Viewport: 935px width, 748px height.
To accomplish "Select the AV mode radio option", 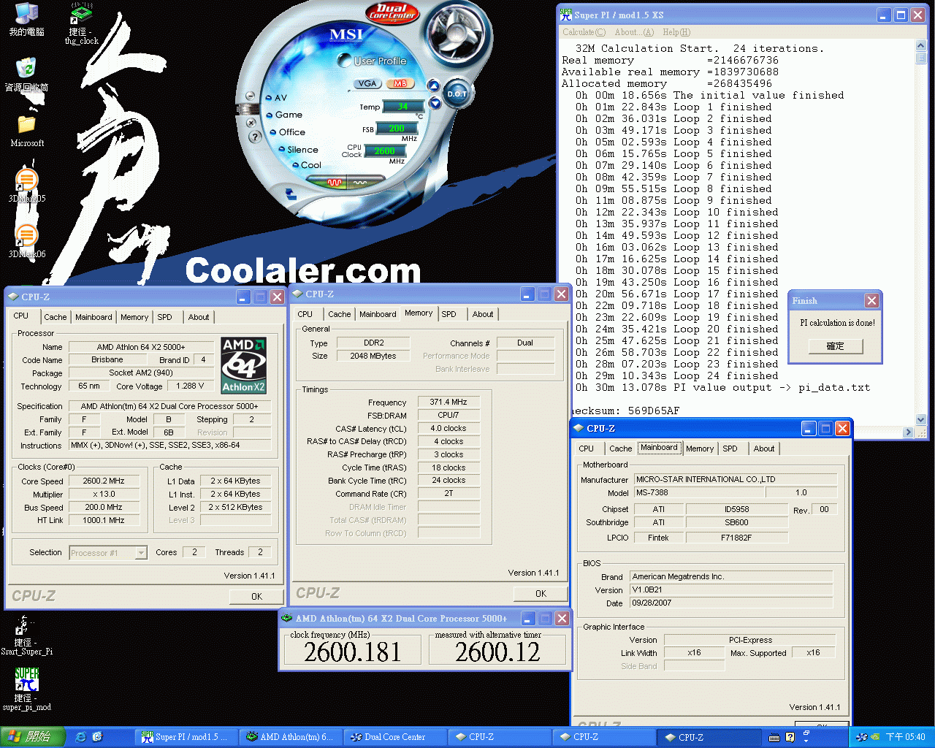I will point(276,98).
